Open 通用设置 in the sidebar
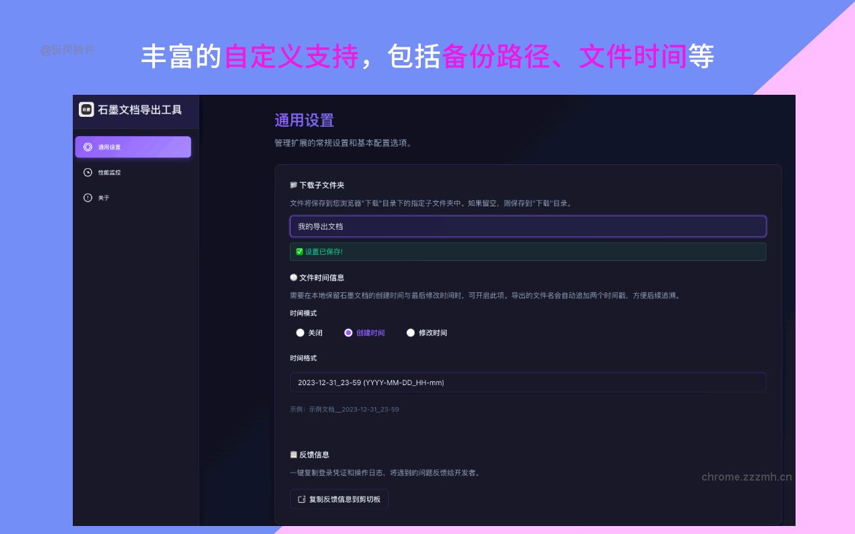The image size is (855, 534). coord(133,147)
